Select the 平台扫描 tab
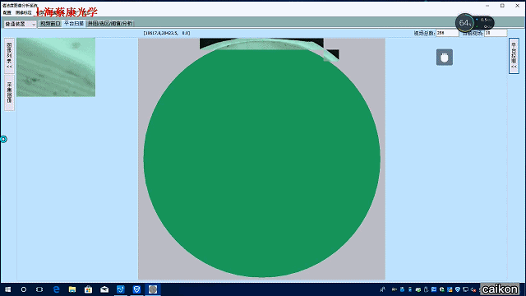 (74, 24)
